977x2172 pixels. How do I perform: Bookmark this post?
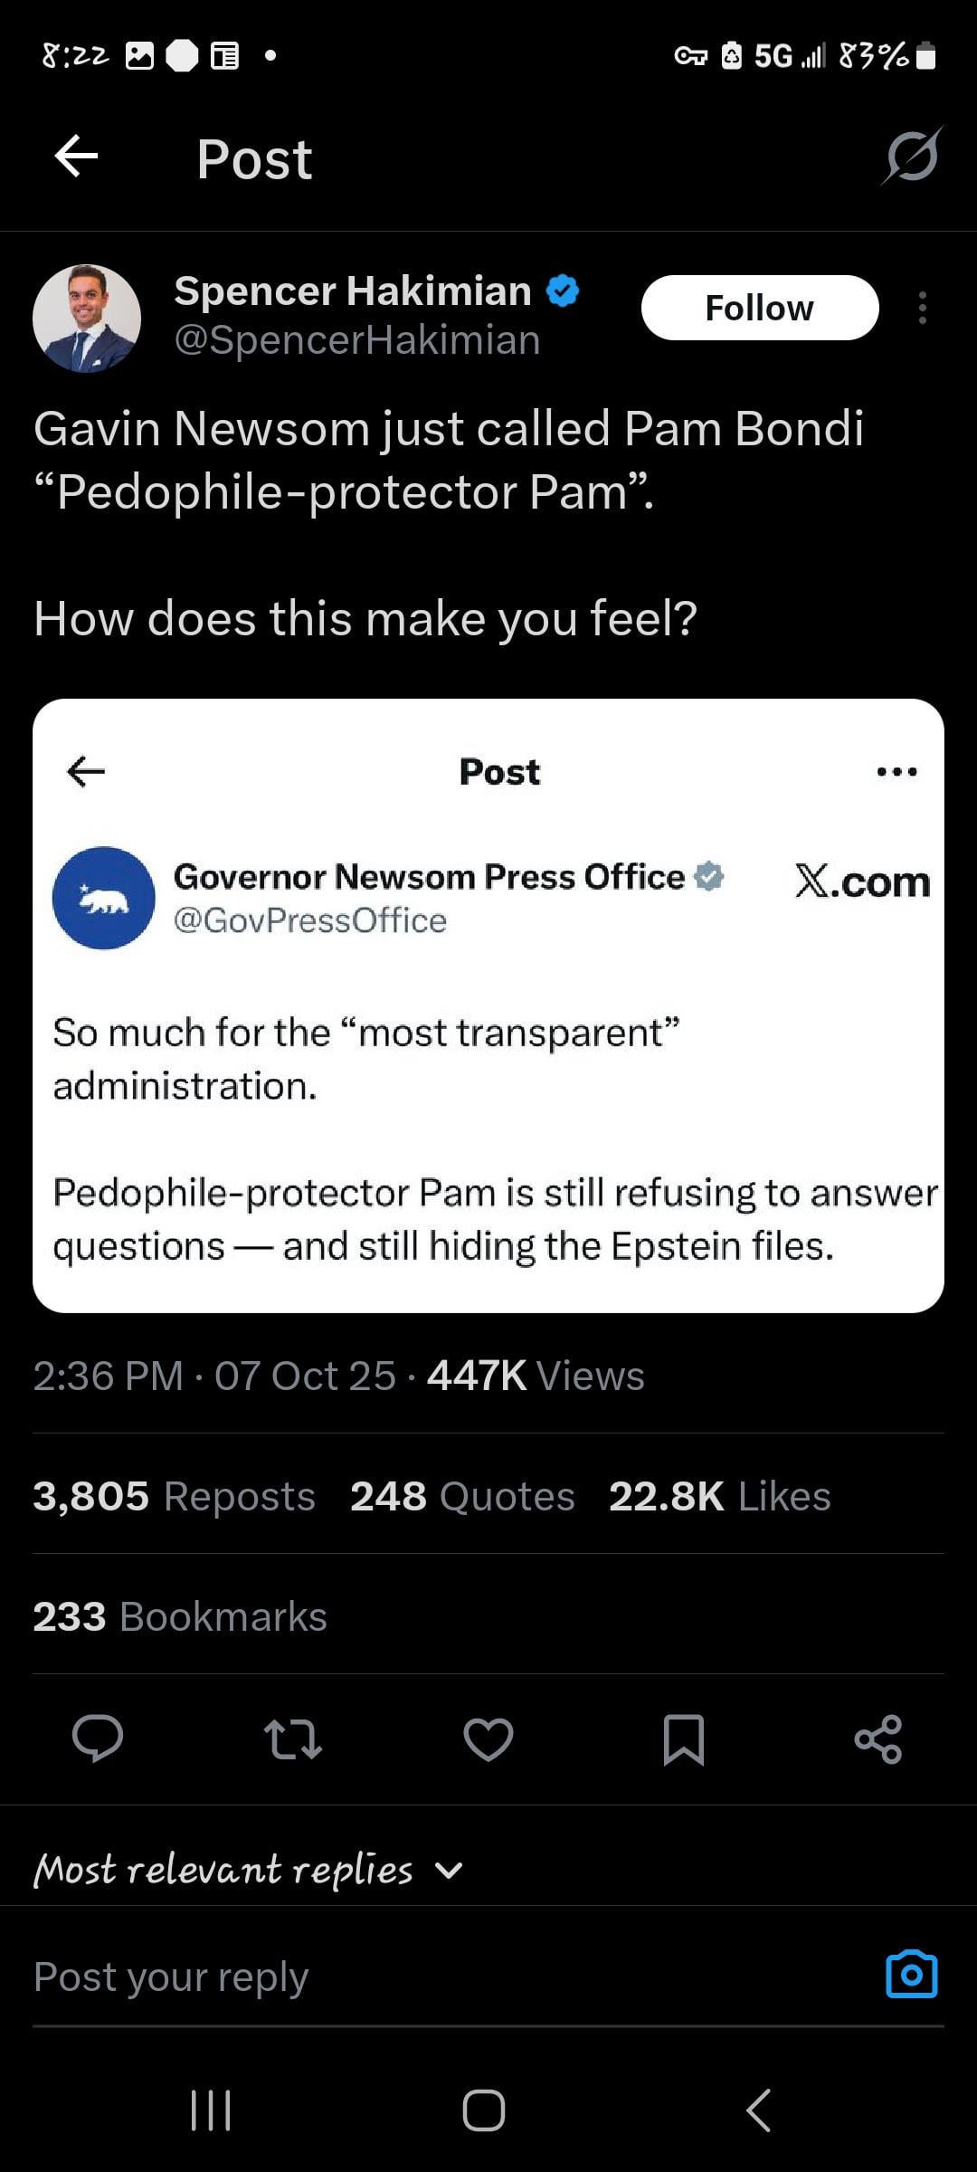[x=683, y=1739]
